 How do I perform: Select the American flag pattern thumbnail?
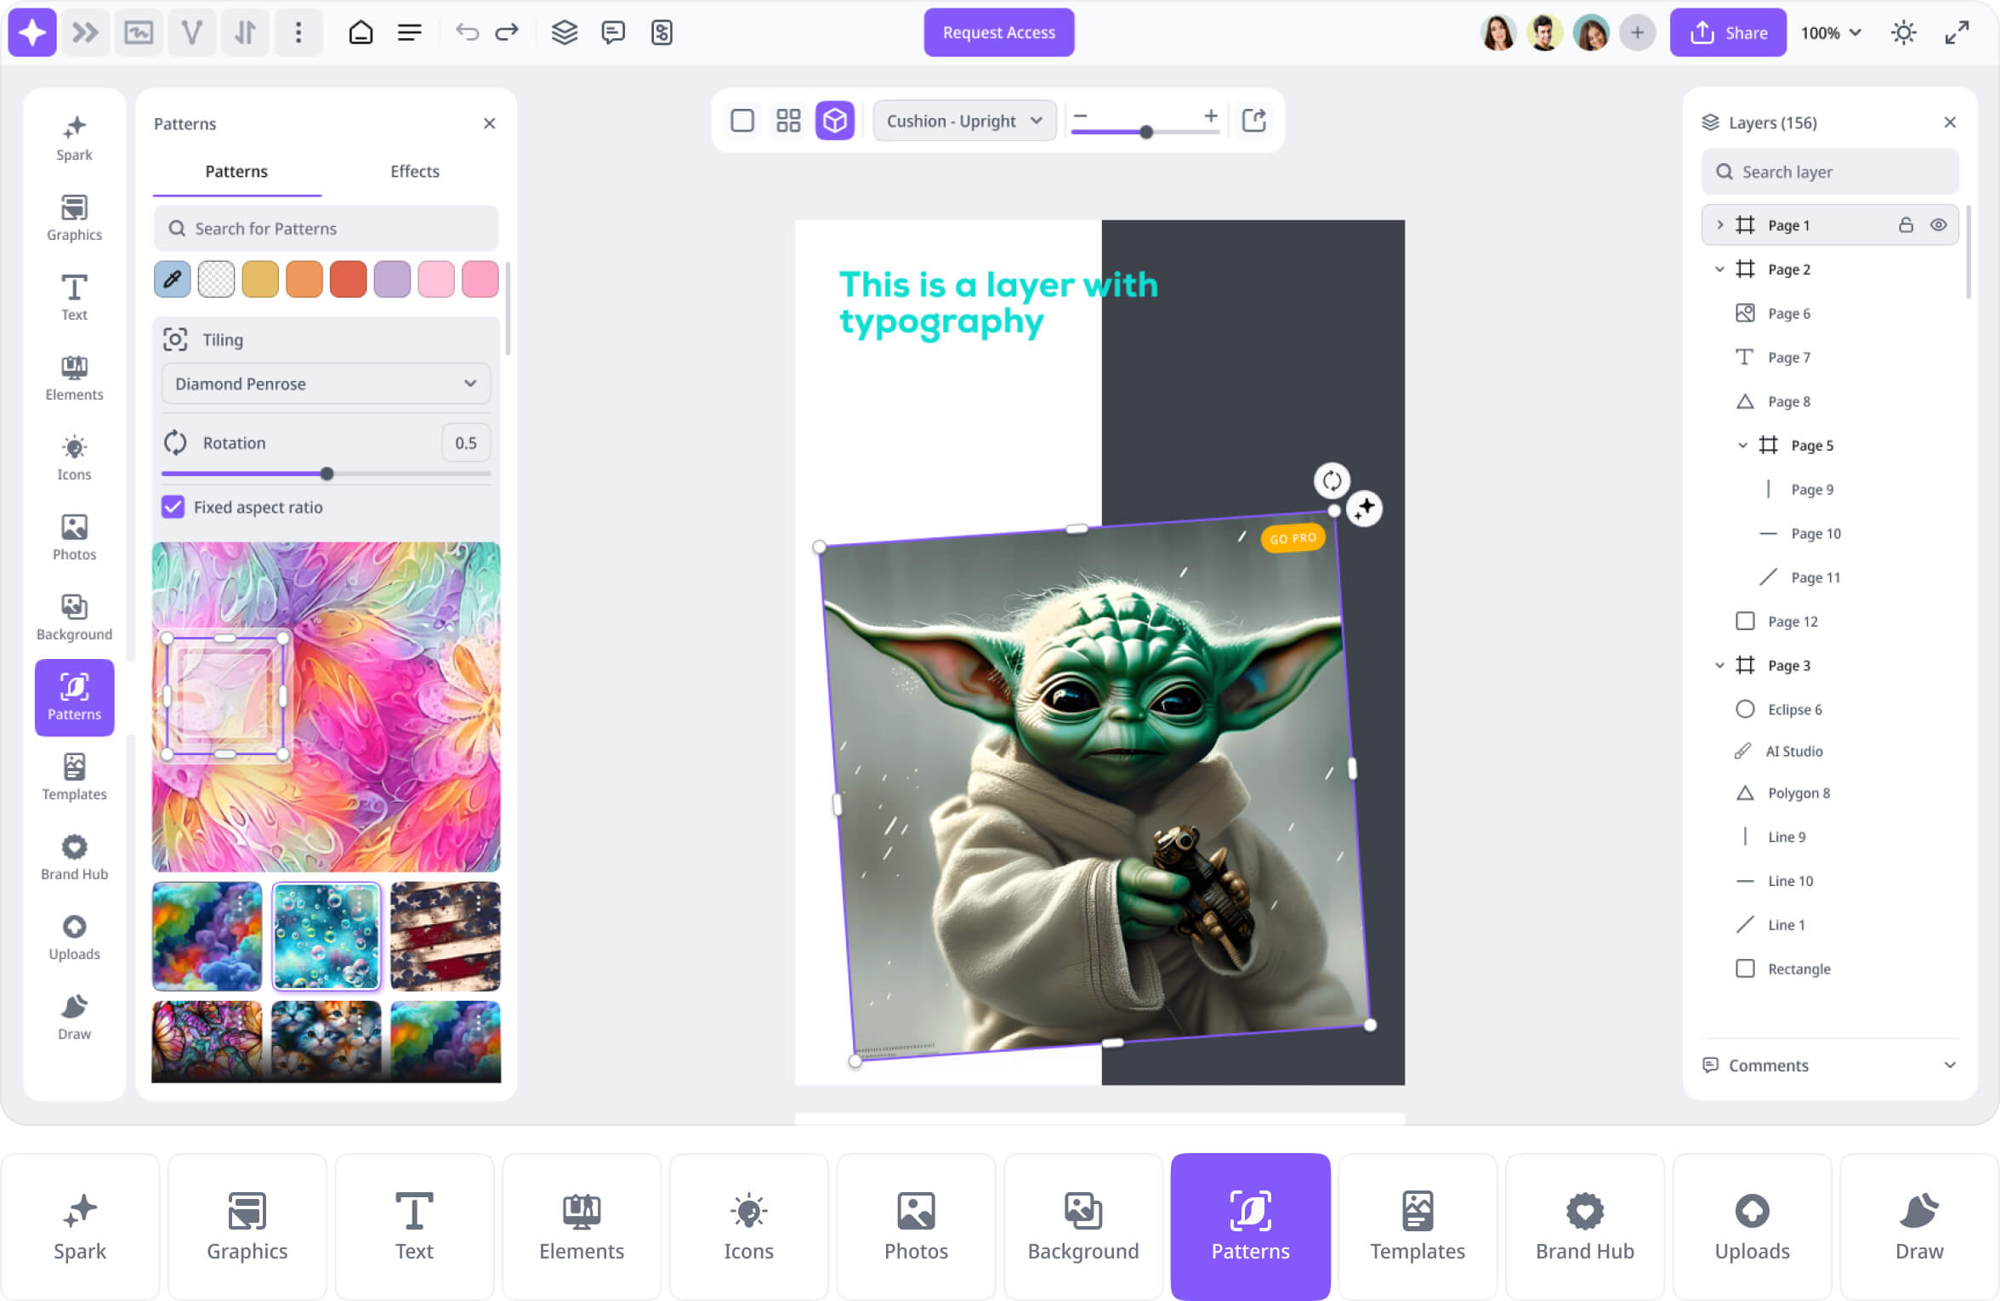pos(446,935)
